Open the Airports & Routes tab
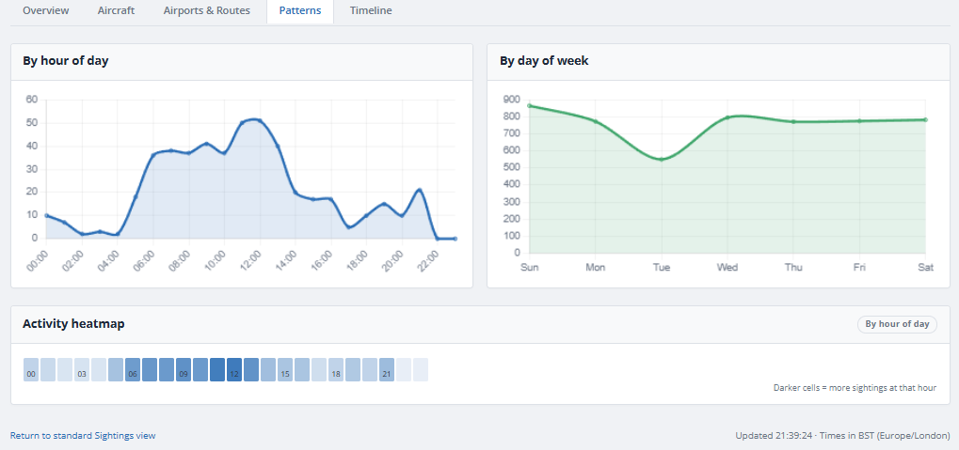The image size is (959, 450). (x=207, y=11)
